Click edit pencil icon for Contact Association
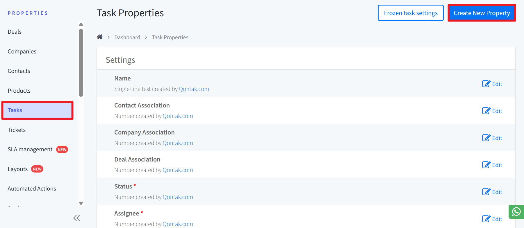 (x=486, y=111)
